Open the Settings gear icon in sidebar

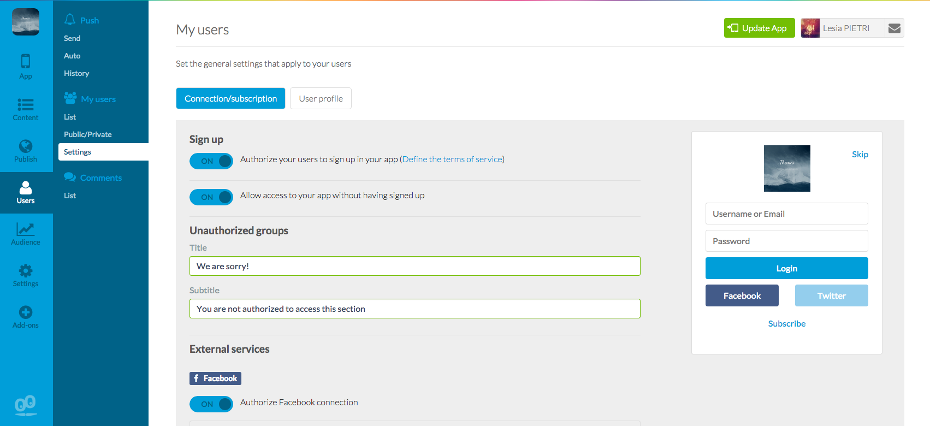click(x=26, y=271)
